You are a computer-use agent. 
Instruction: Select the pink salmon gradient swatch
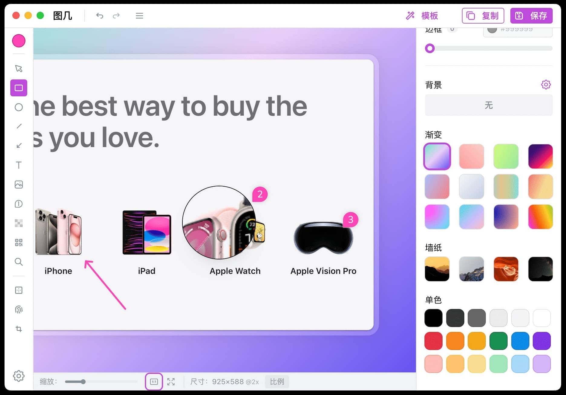tap(472, 156)
